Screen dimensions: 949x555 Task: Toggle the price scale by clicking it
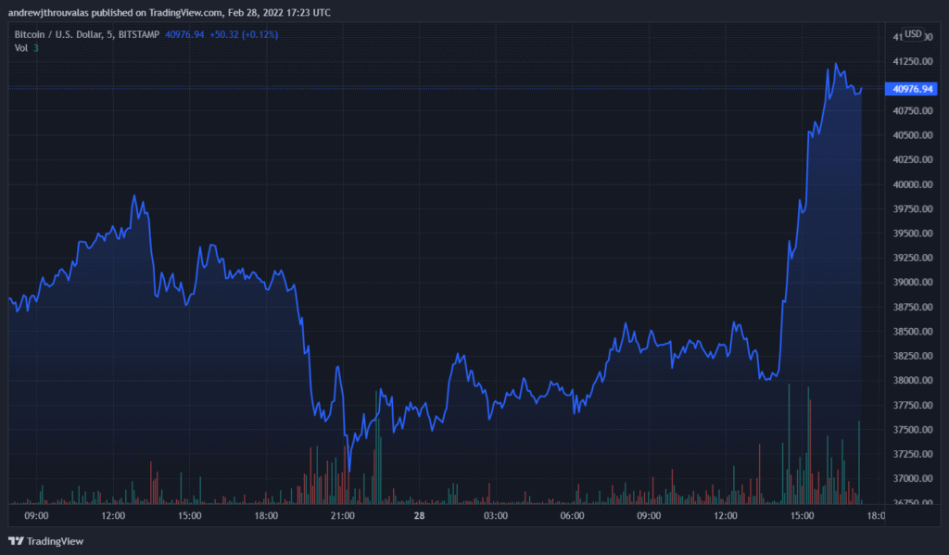click(912, 278)
